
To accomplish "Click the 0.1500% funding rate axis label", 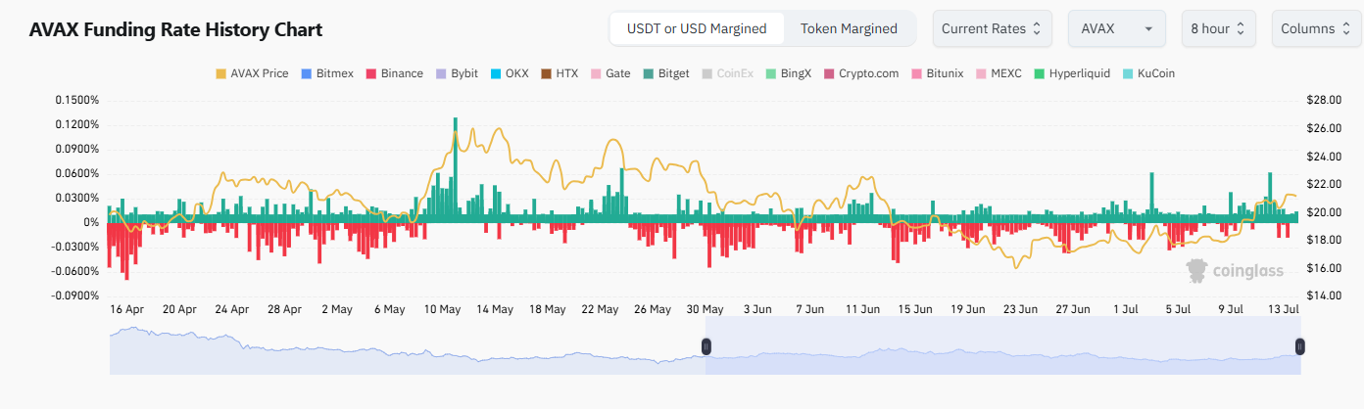I will tap(79, 100).
